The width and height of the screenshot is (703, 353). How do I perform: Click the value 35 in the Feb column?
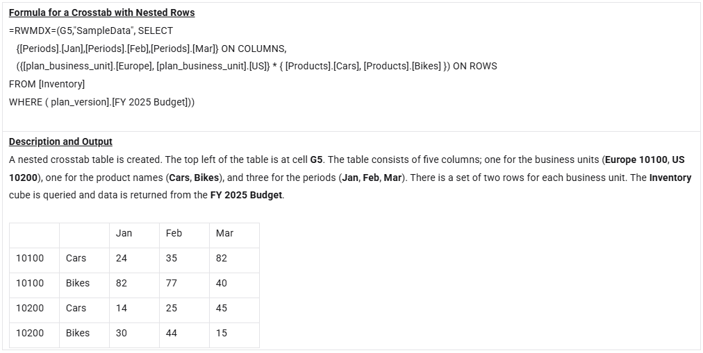click(x=172, y=258)
